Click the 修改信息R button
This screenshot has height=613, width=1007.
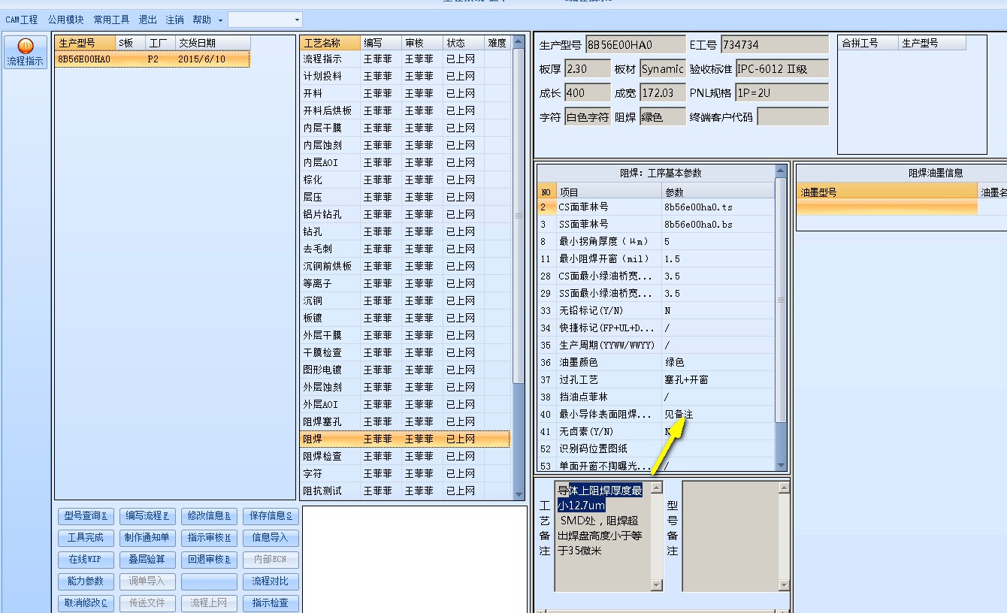pos(209,516)
